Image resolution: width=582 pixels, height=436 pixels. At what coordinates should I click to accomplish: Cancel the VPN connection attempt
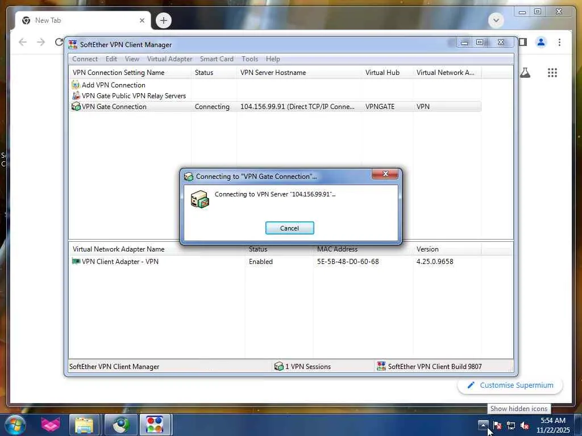coord(289,228)
